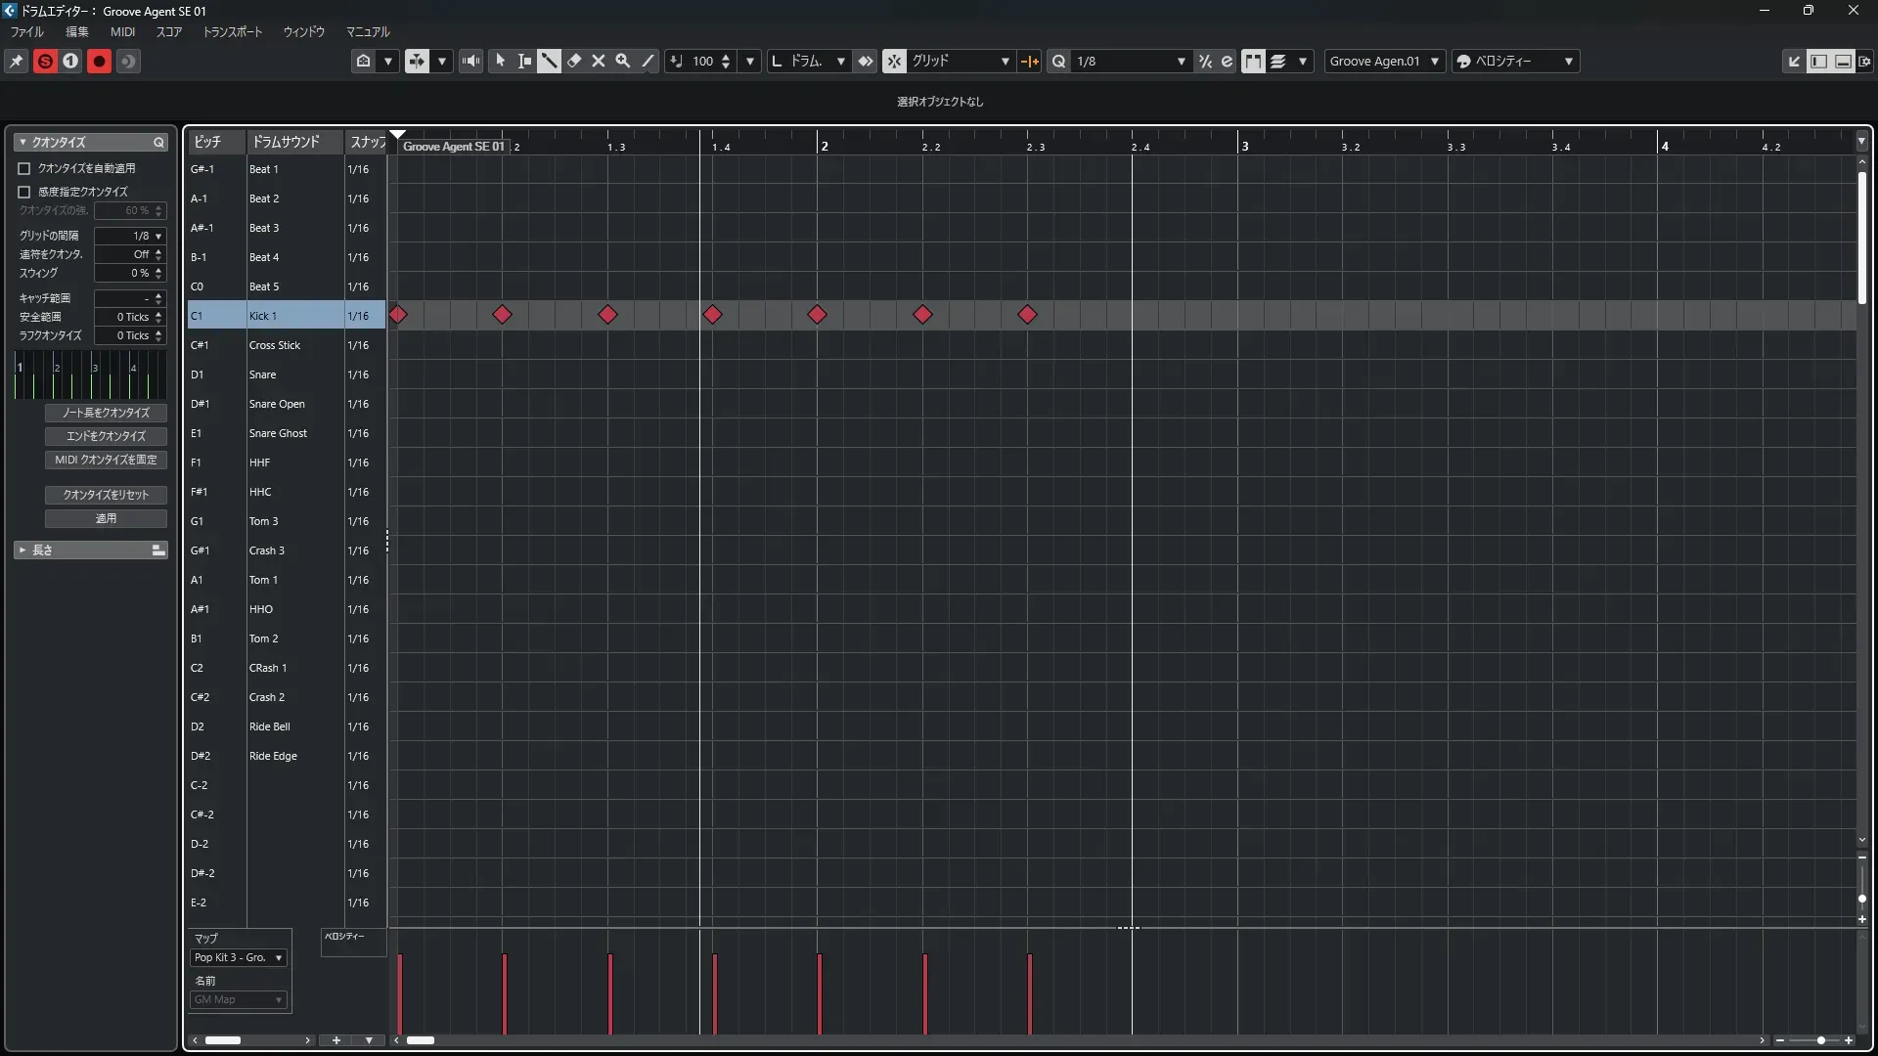Image resolution: width=1878 pixels, height=1056 pixels.
Task: Open the トランスポート menu
Action: [232, 31]
